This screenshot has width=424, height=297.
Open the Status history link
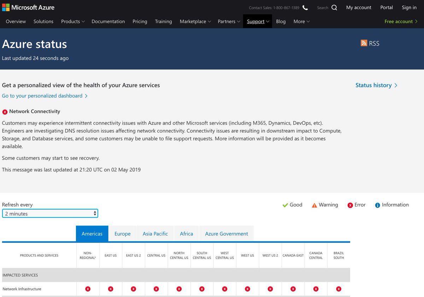coord(376,85)
